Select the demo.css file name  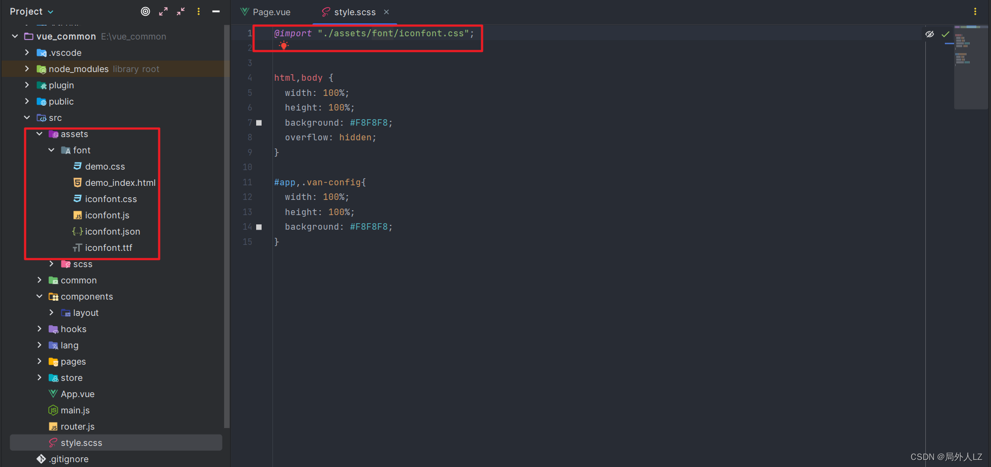tap(105, 166)
